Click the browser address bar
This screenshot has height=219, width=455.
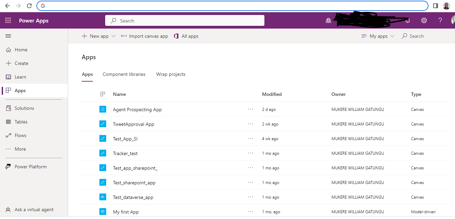point(232,6)
